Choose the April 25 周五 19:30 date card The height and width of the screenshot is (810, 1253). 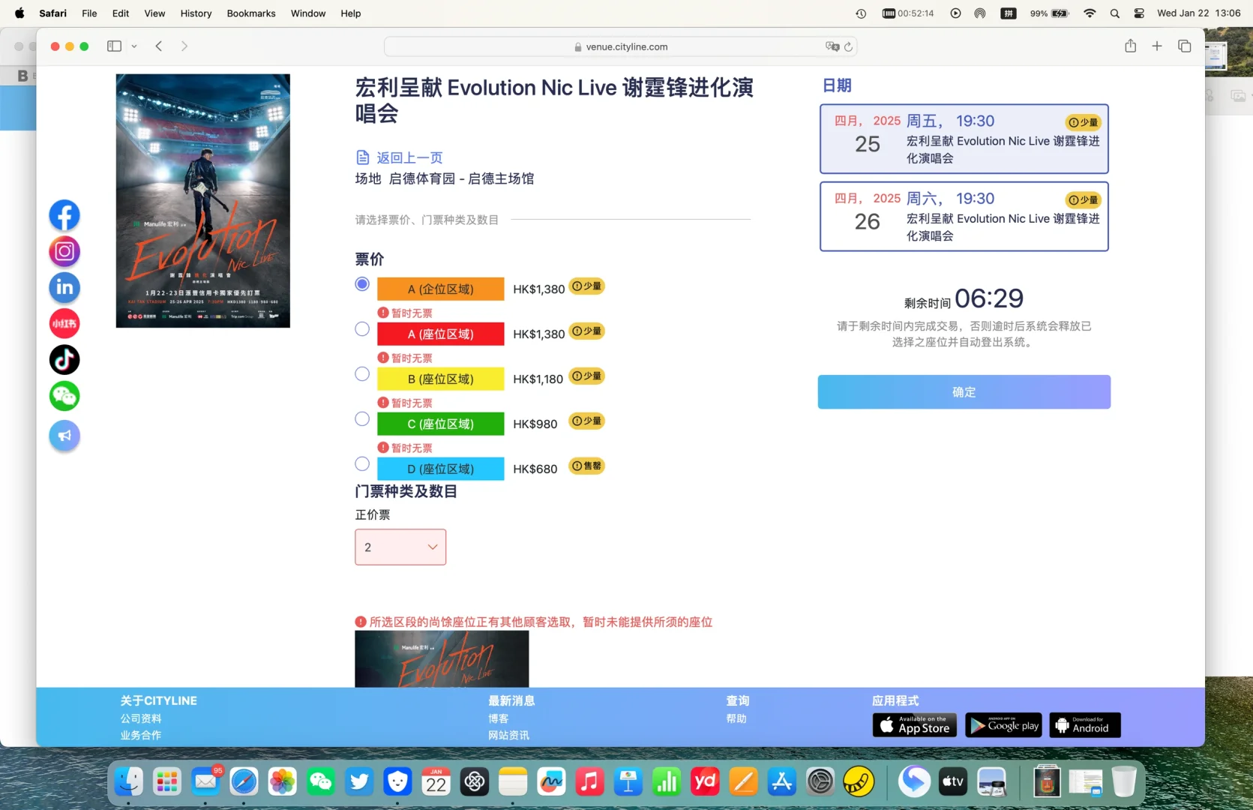964,139
